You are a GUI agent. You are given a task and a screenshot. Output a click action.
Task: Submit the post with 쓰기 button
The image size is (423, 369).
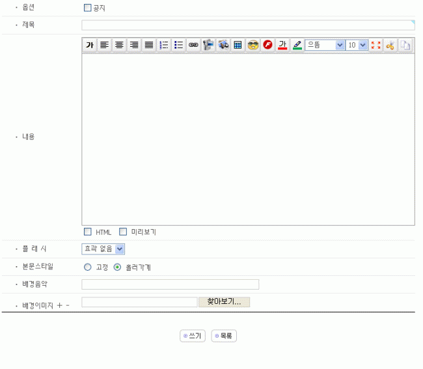coord(193,336)
